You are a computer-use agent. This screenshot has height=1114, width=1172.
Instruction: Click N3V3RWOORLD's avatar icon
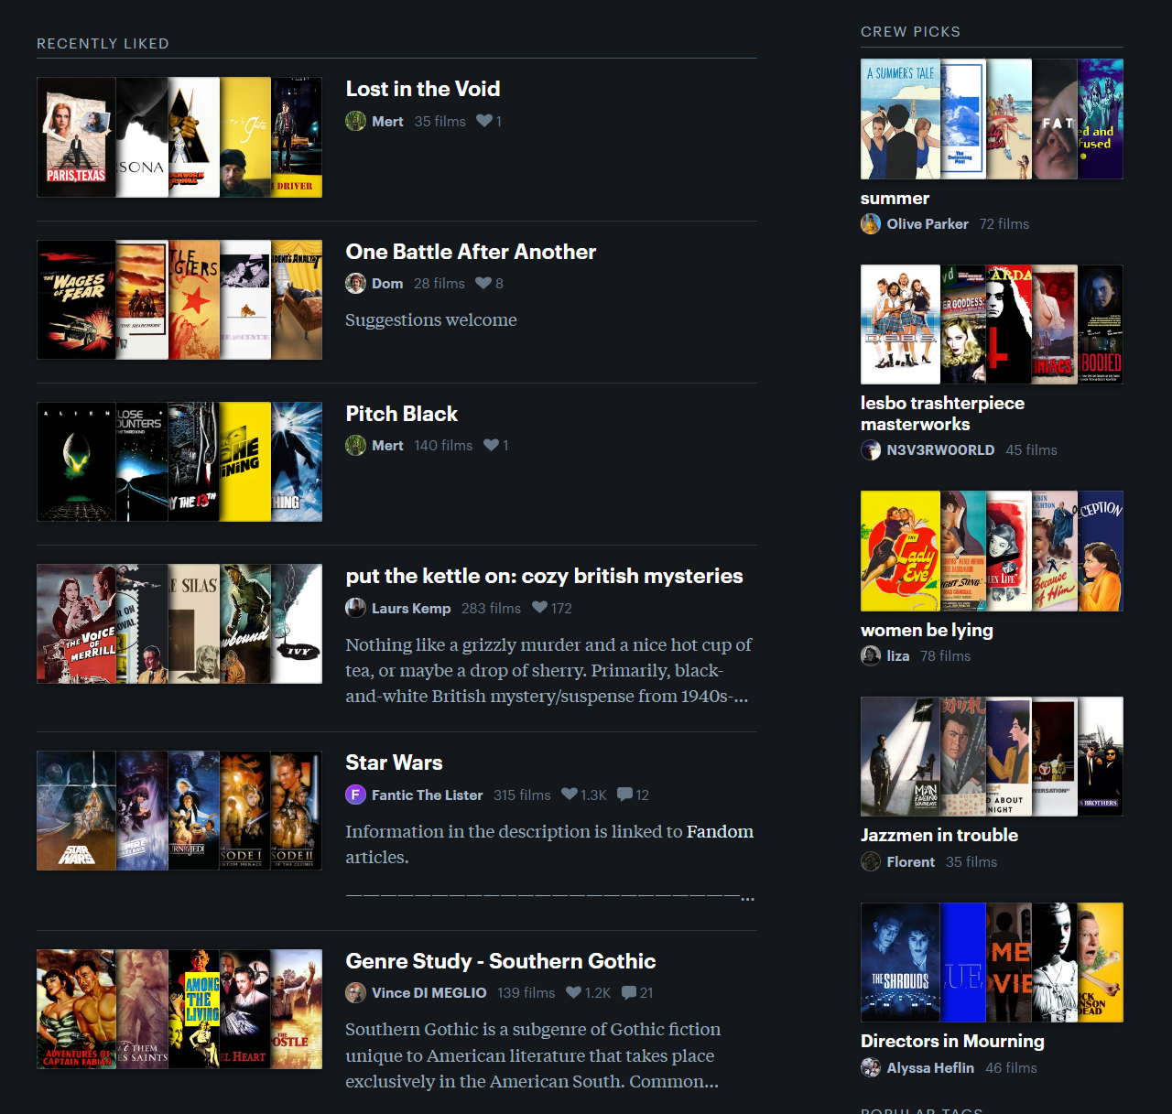[x=871, y=449]
